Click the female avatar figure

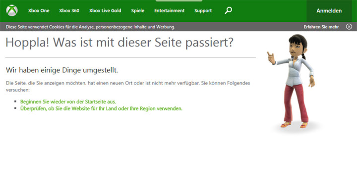pos(293,81)
